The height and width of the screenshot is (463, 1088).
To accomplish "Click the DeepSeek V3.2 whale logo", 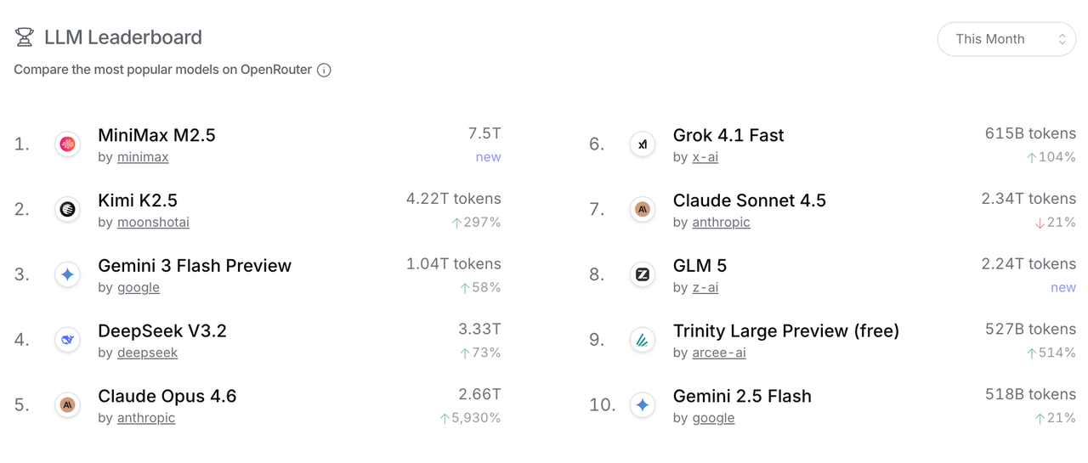I will pyautogui.click(x=68, y=340).
